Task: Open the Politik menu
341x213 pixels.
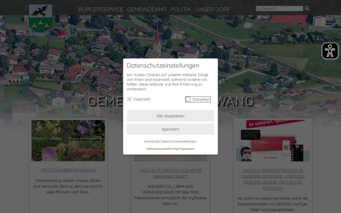Action: [x=181, y=9]
